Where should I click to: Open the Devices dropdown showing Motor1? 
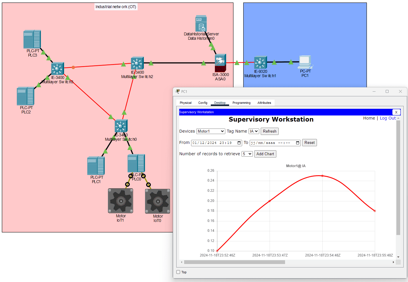pos(211,131)
